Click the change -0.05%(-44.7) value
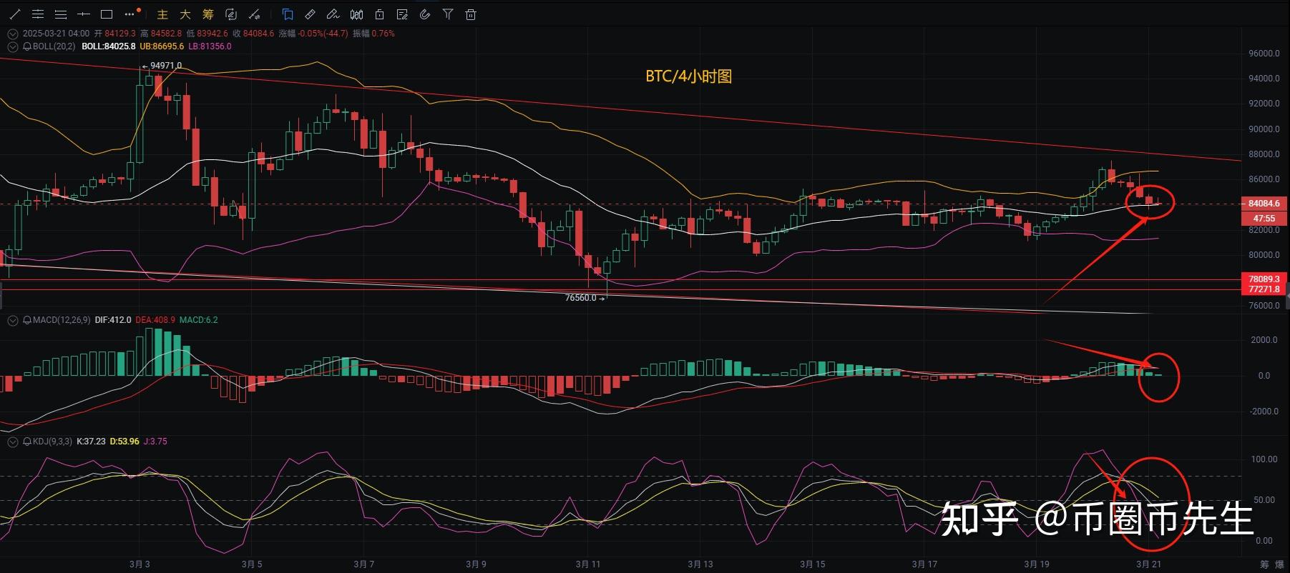The width and height of the screenshot is (1290, 573). click(x=323, y=34)
